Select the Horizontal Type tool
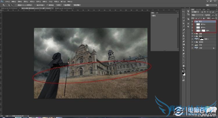 184,56
